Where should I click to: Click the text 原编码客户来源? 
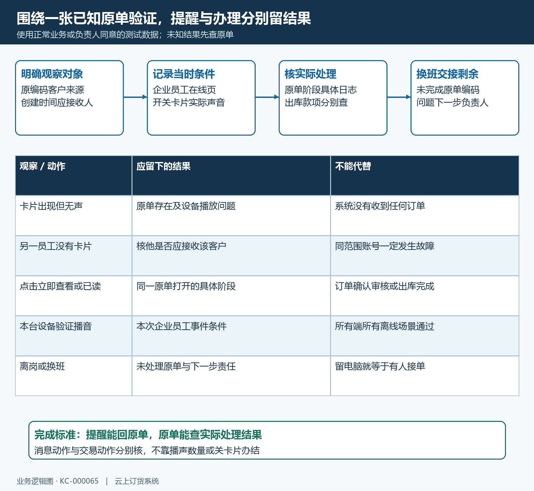pos(52,90)
